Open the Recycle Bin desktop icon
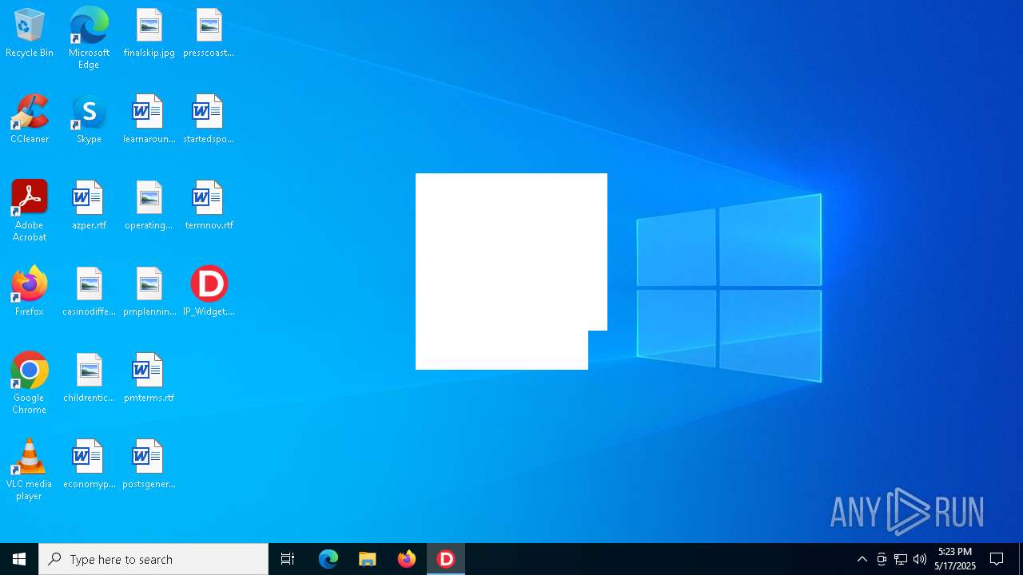This screenshot has width=1023, height=575. pos(30,34)
